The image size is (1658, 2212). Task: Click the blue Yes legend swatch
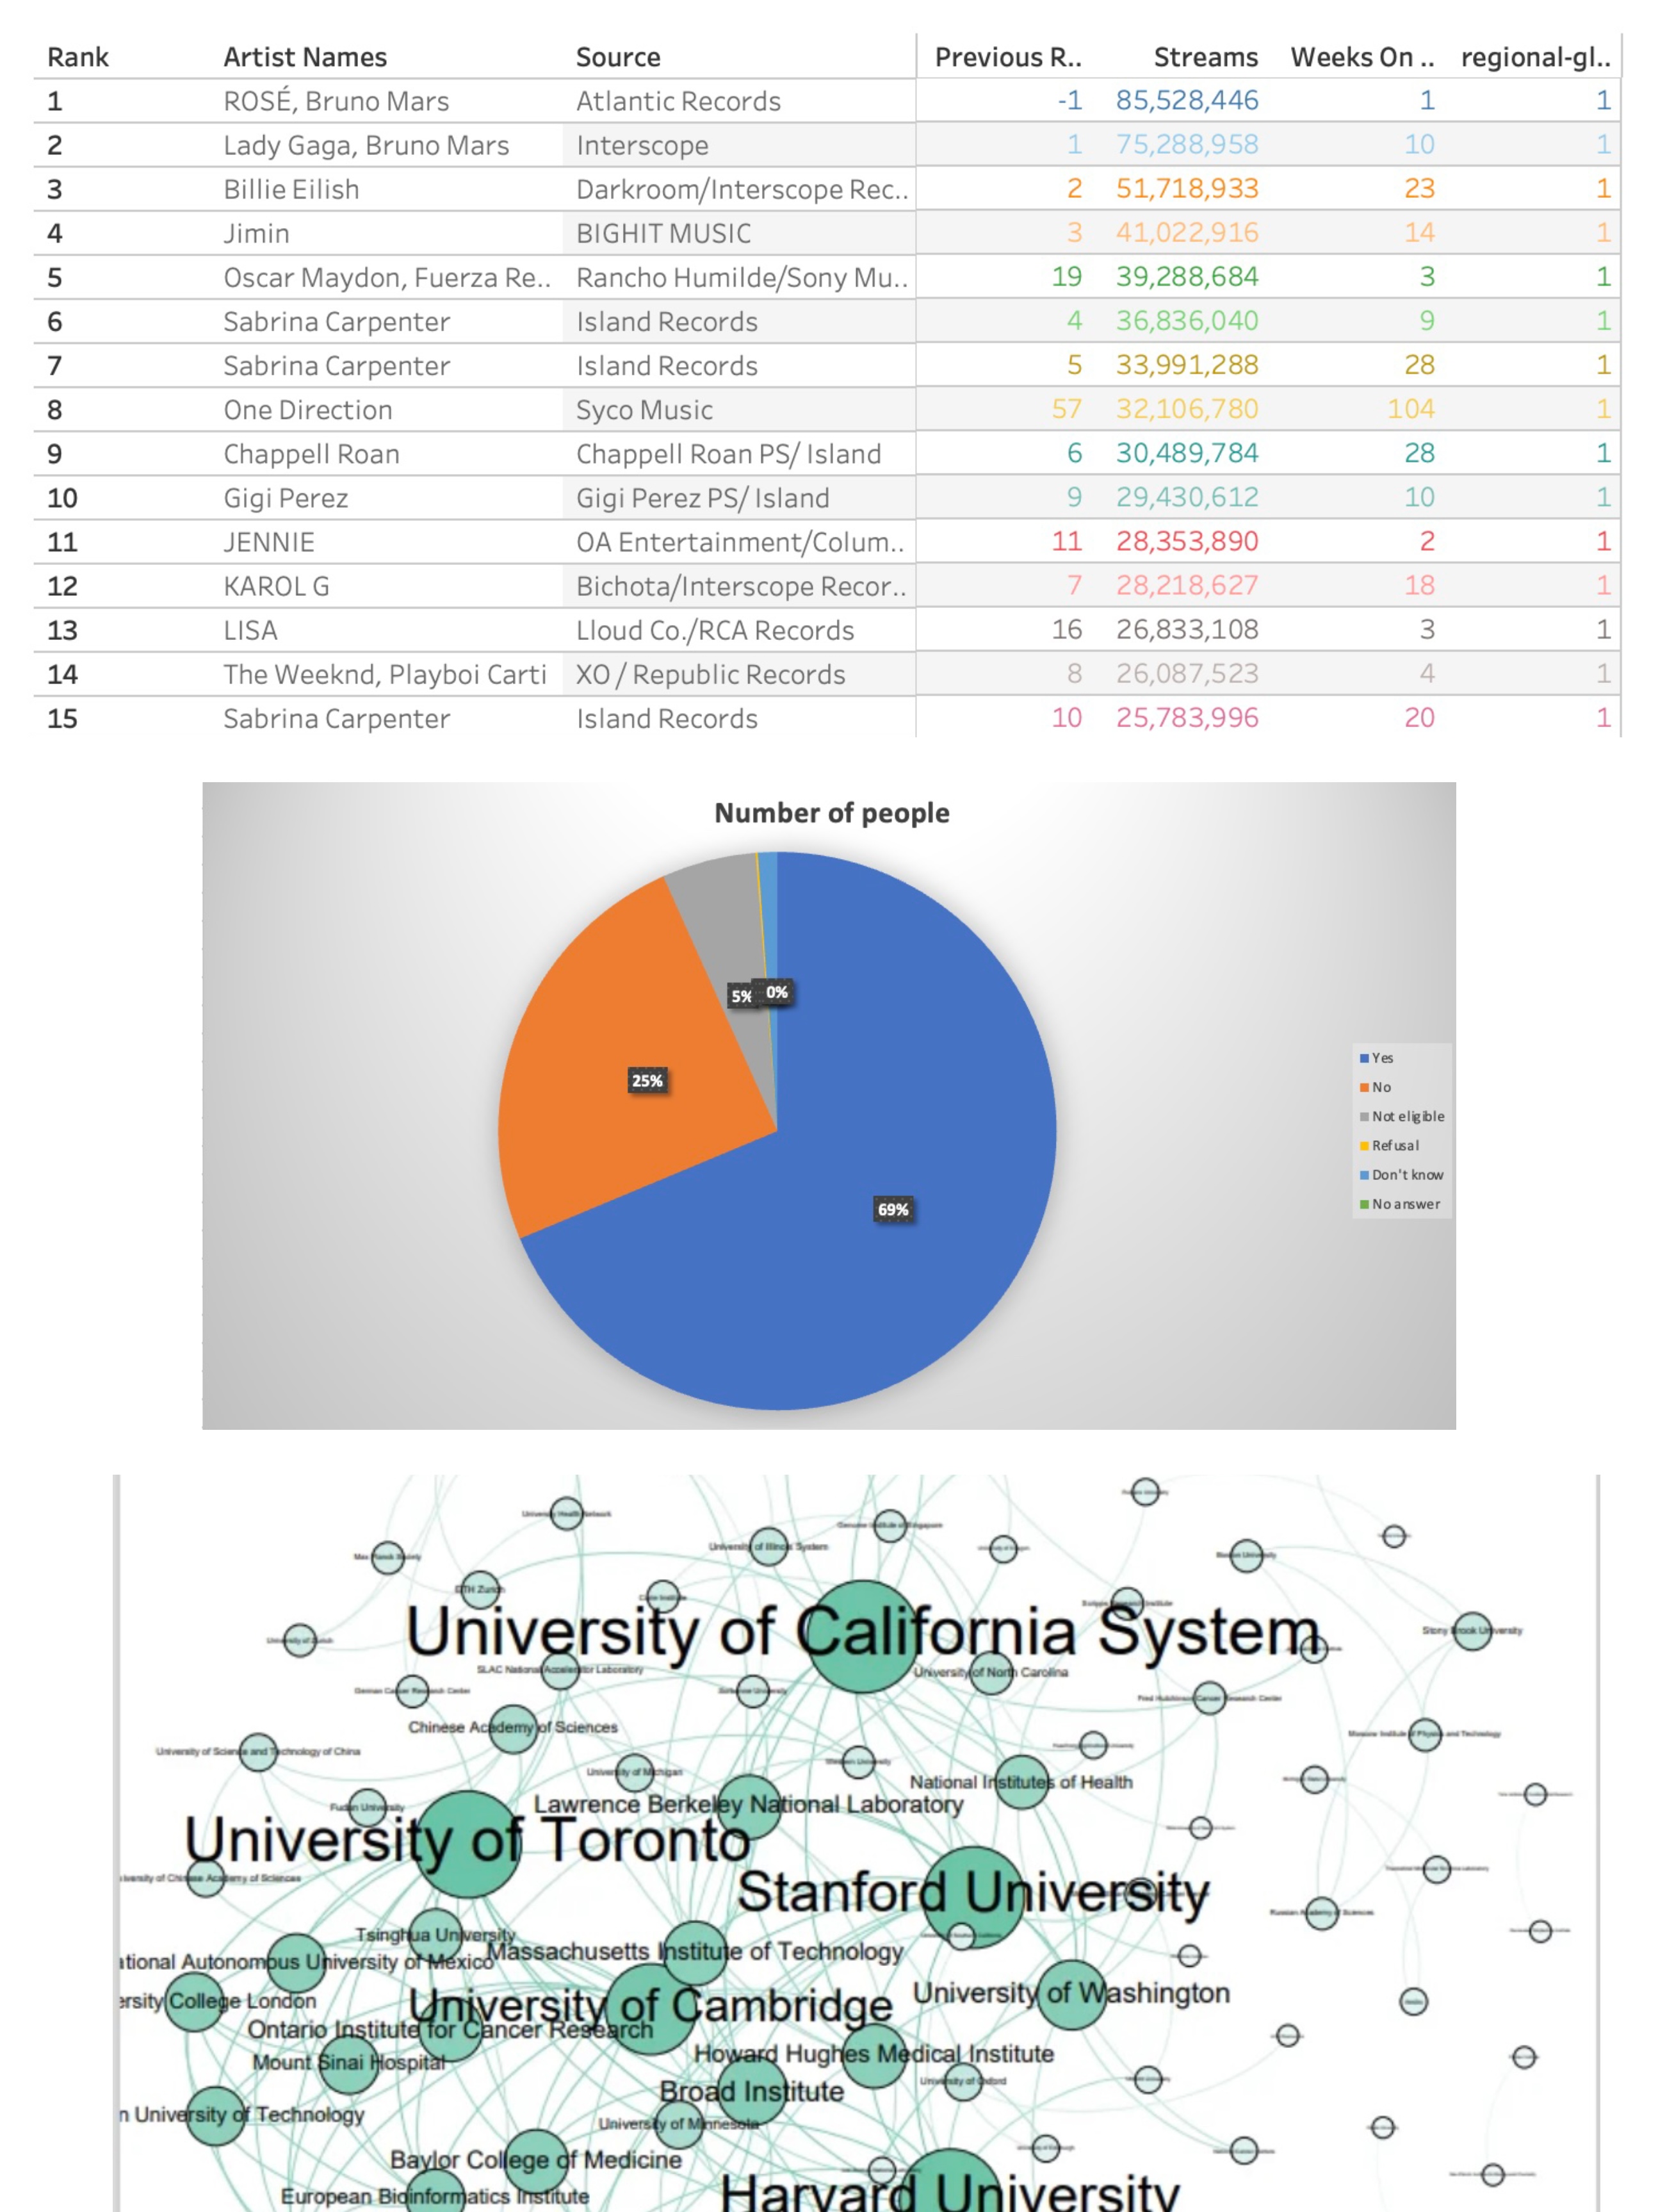point(1364,1058)
